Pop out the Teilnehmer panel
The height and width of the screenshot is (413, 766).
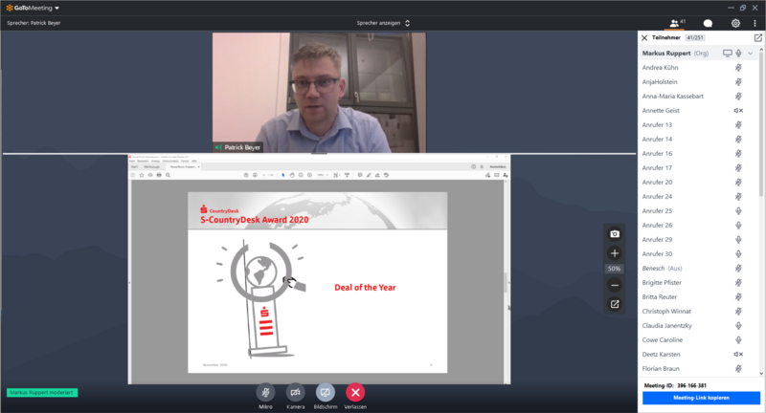(758, 37)
